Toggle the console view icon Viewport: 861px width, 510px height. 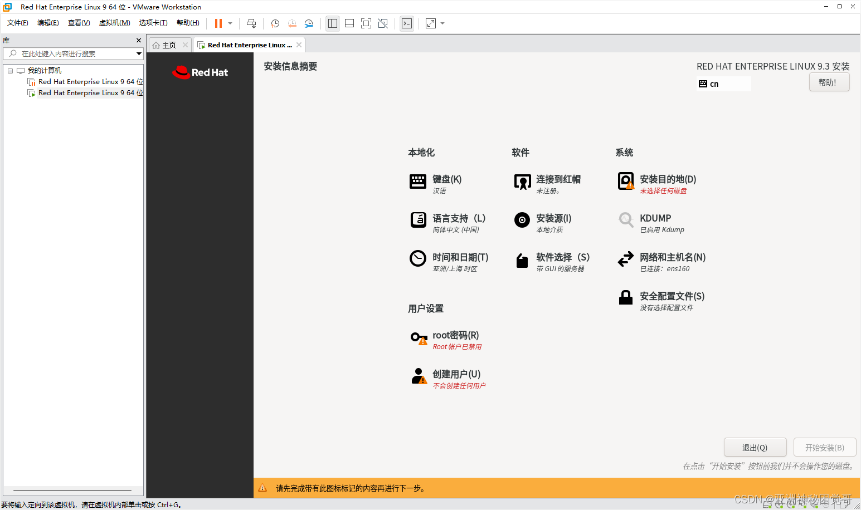(x=407, y=23)
